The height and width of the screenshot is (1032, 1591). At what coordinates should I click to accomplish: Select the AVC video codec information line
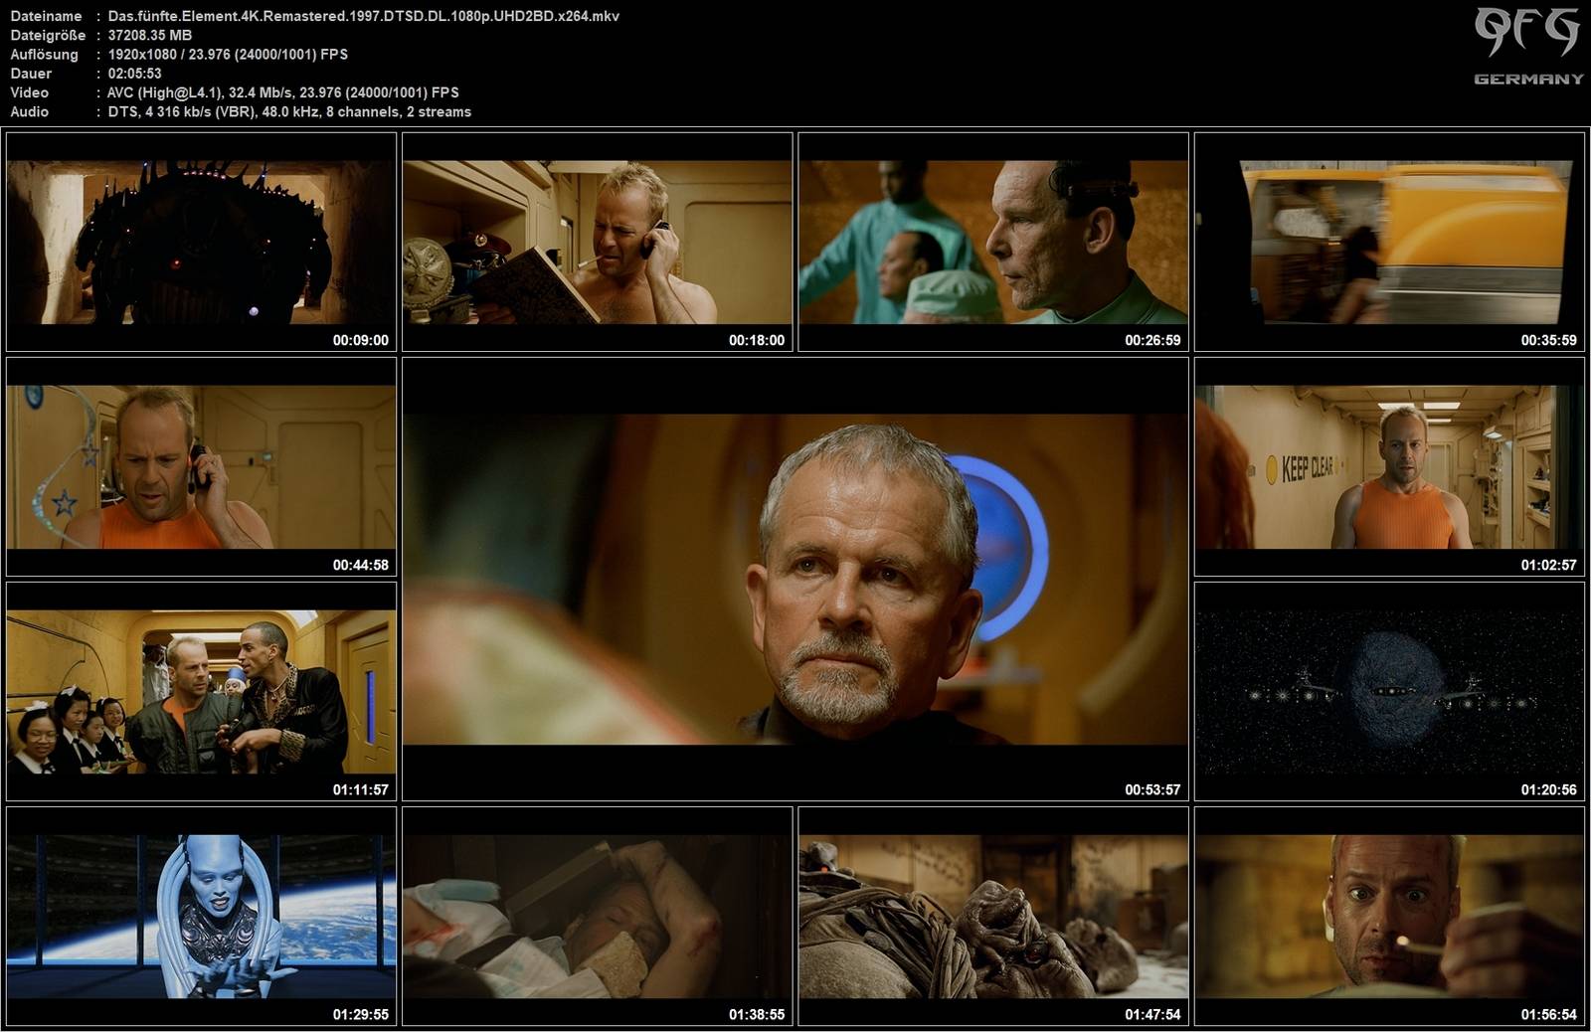click(283, 92)
